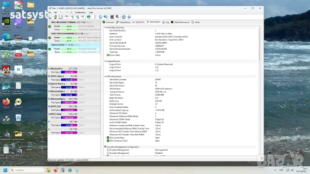Open the File menu
Image resolution: width=310 pixels, height=174 pixels.
(50, 13)
